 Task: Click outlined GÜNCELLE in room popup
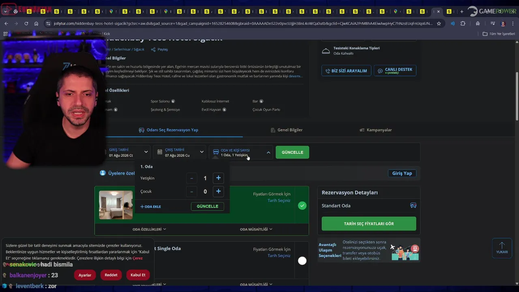point(207,206)
